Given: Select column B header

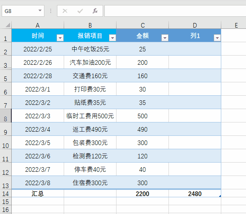Looking at the screenshot, I should [x=90, y=25].
